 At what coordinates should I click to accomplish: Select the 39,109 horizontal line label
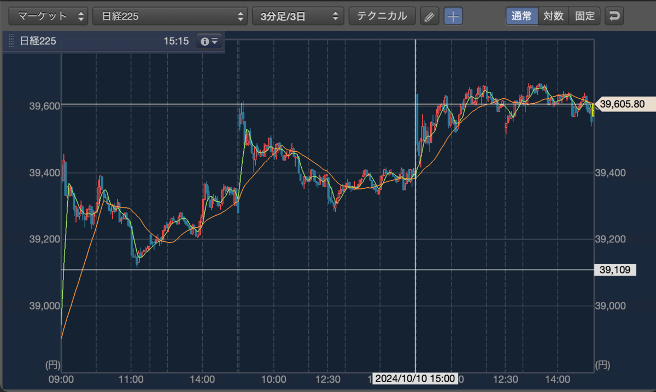(615, 270)
